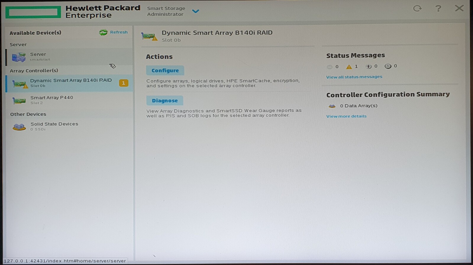Open View more details link
The height and width of the screenshot is (265, 473).
coord(346,116)
